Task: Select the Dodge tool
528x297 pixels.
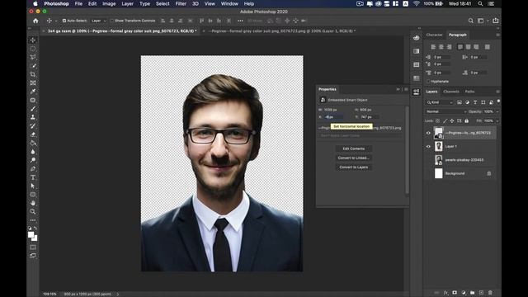Action: pyautogui.click(x=33, y=160)
